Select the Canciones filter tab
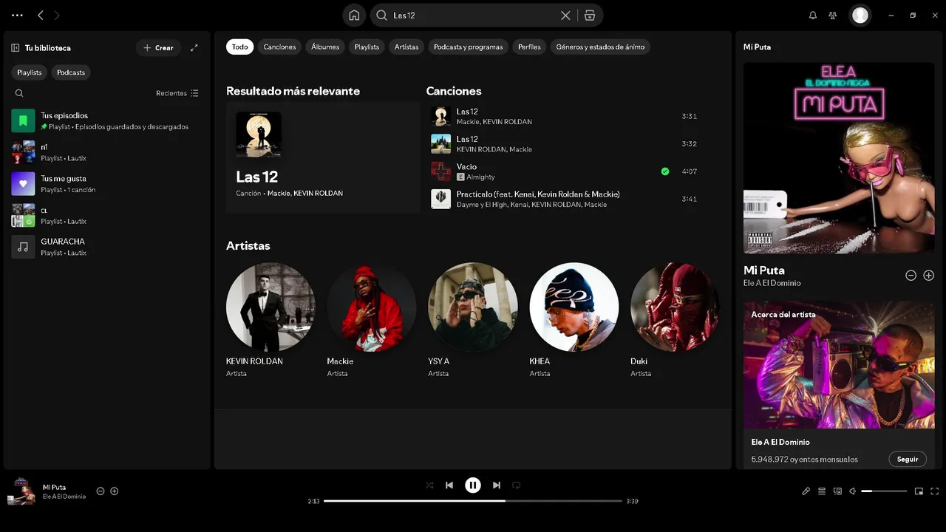 (x=279, y=47)
